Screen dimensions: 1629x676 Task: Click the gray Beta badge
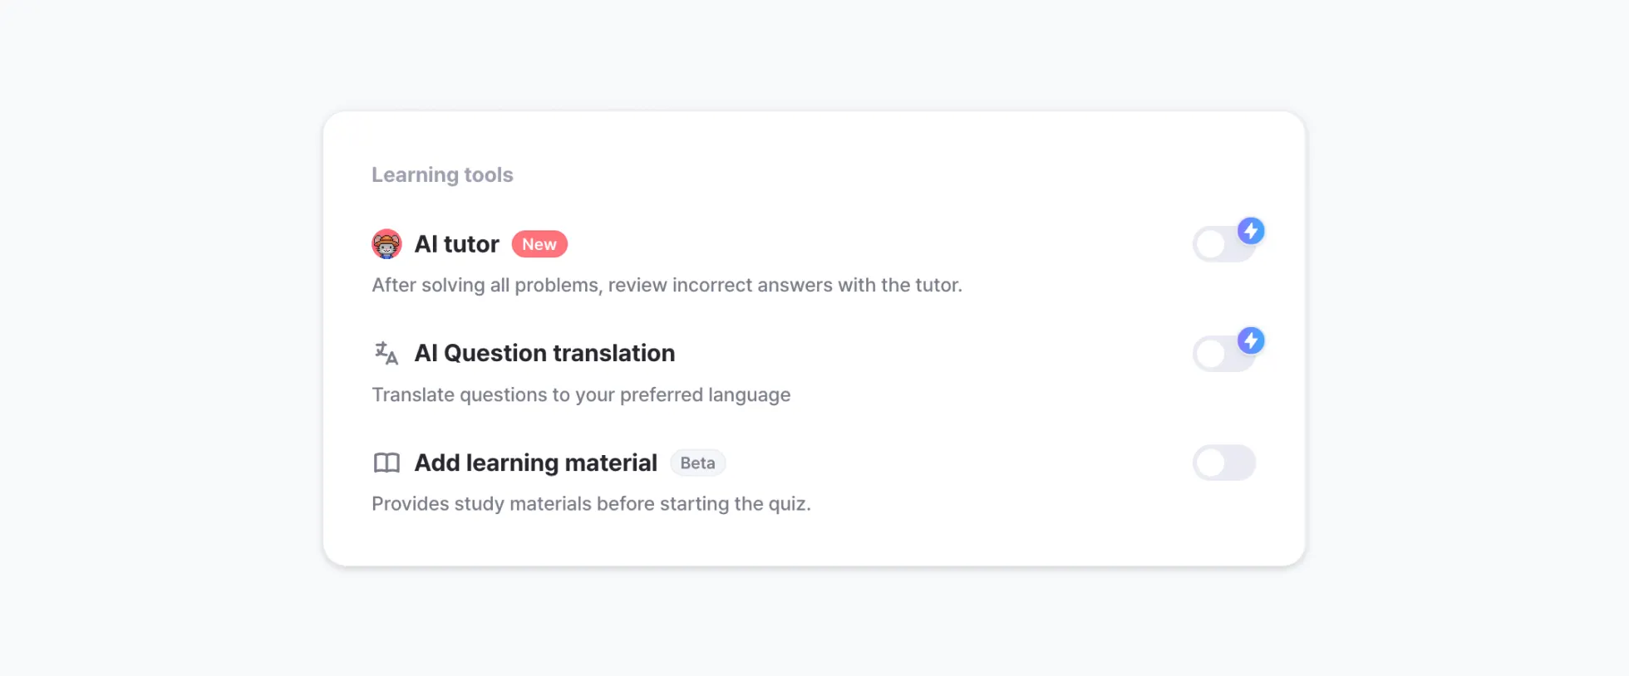click(697, 463)
